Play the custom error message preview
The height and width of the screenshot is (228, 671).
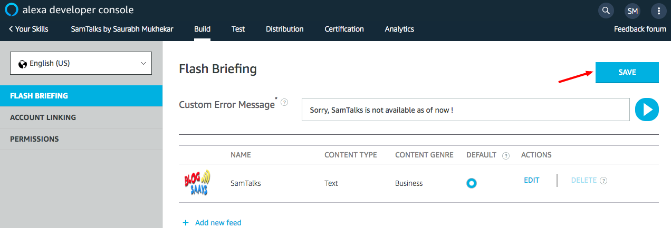647,110
